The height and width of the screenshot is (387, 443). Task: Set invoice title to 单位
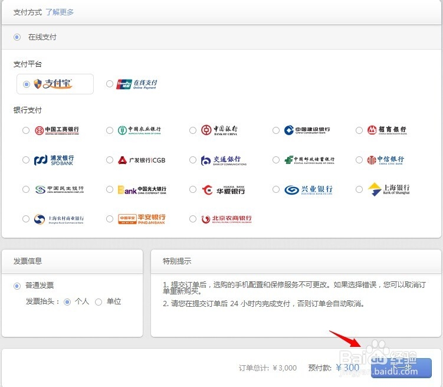(x=99, y=302)
